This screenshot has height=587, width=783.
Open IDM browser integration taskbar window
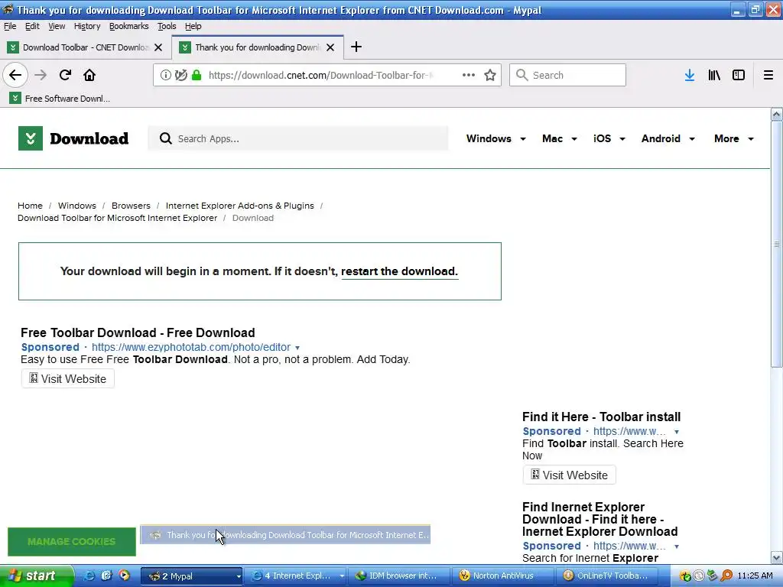(399, 576)
